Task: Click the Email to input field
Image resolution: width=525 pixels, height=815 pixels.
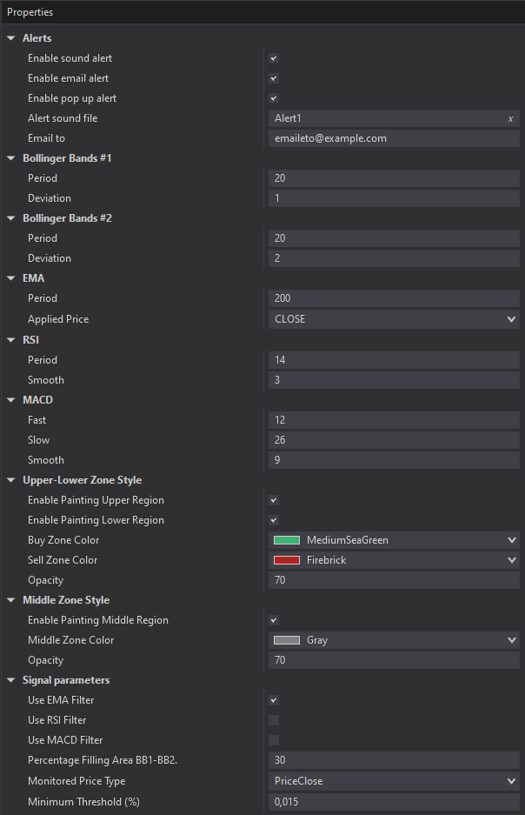Action: 394,139
